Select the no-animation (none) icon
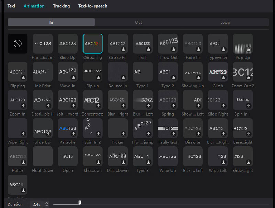 pyautogui.click(x=18, y=44)
